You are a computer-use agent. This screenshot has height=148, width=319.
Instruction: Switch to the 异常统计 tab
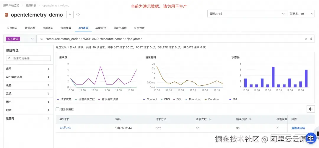101,28
